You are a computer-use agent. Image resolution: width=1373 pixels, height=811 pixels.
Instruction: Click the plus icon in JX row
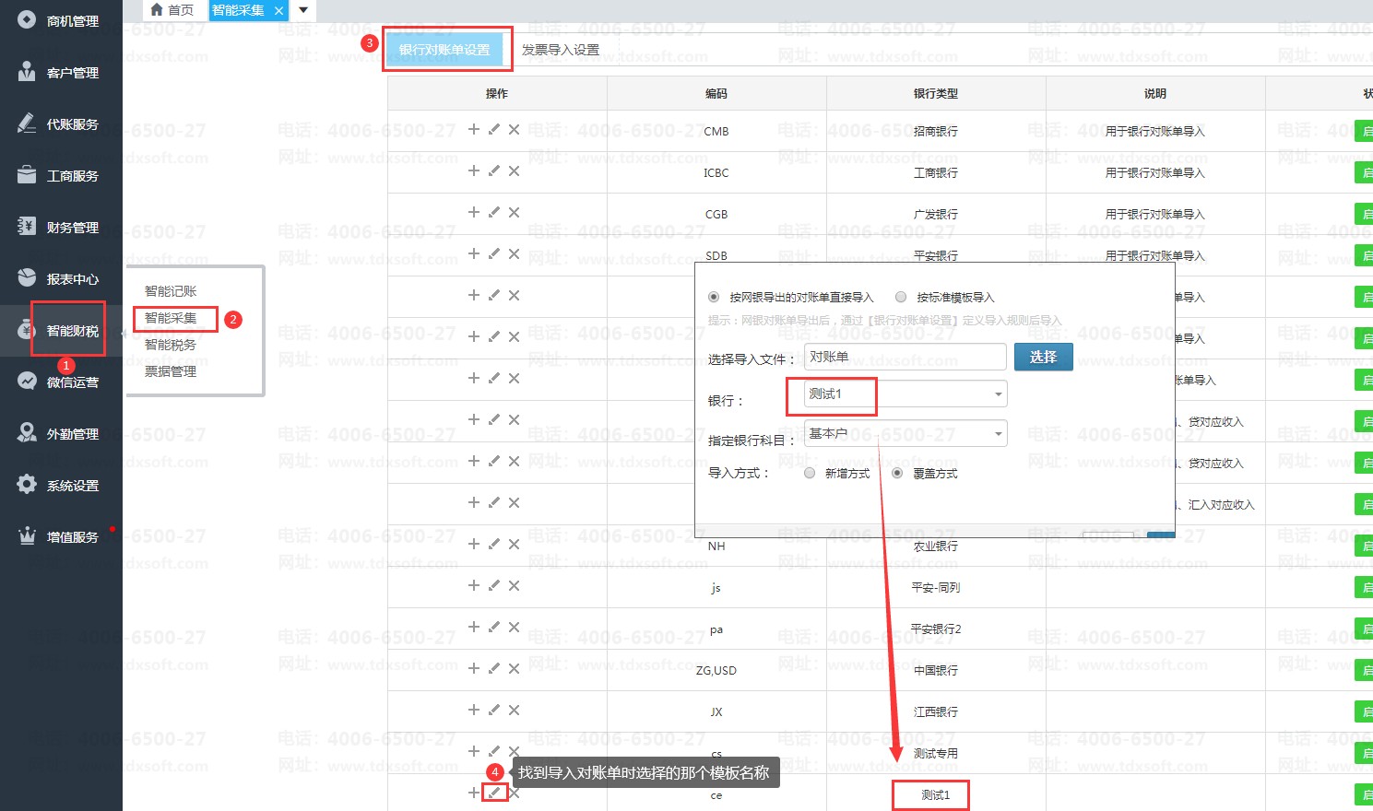click(473, 710)
